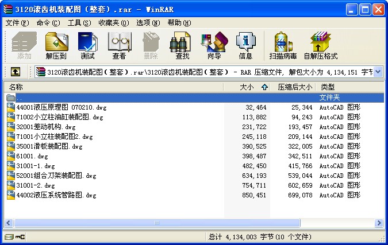Select file name 35001滑板装配图.dwg
The width and height of the screenshot is (388, 245).
49,146
